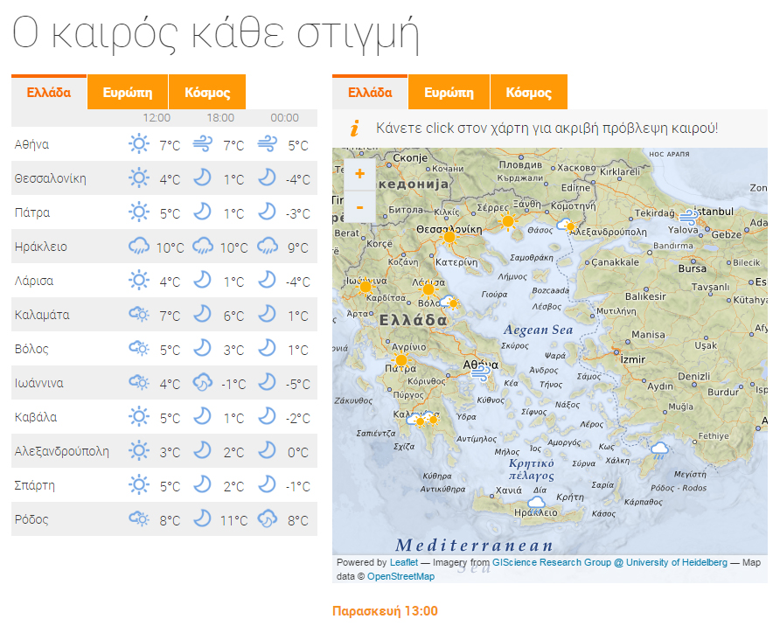This screenshot has height=626, width=773.
Task: Click the rain cloud icon near Rhodes on the map
Action: click(659, 451)
